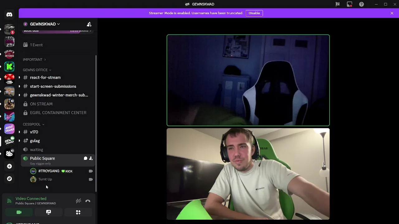
Task: Open GEWNSKWAD server dropdown menu
Action: point(45,24)
